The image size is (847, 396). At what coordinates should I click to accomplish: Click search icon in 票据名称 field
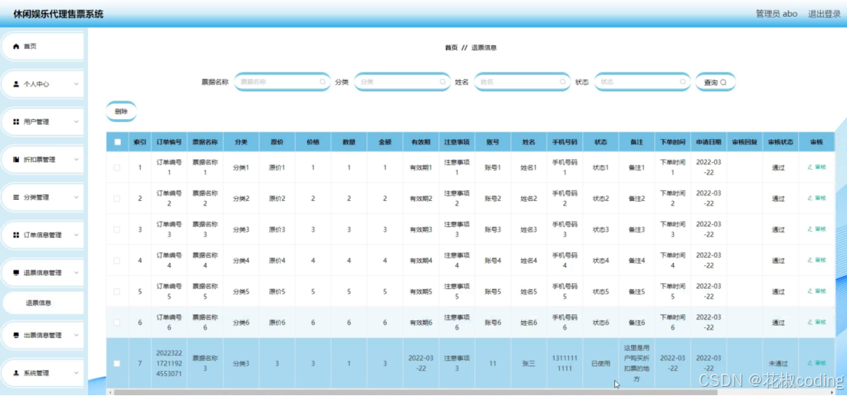tap(322, 82)
